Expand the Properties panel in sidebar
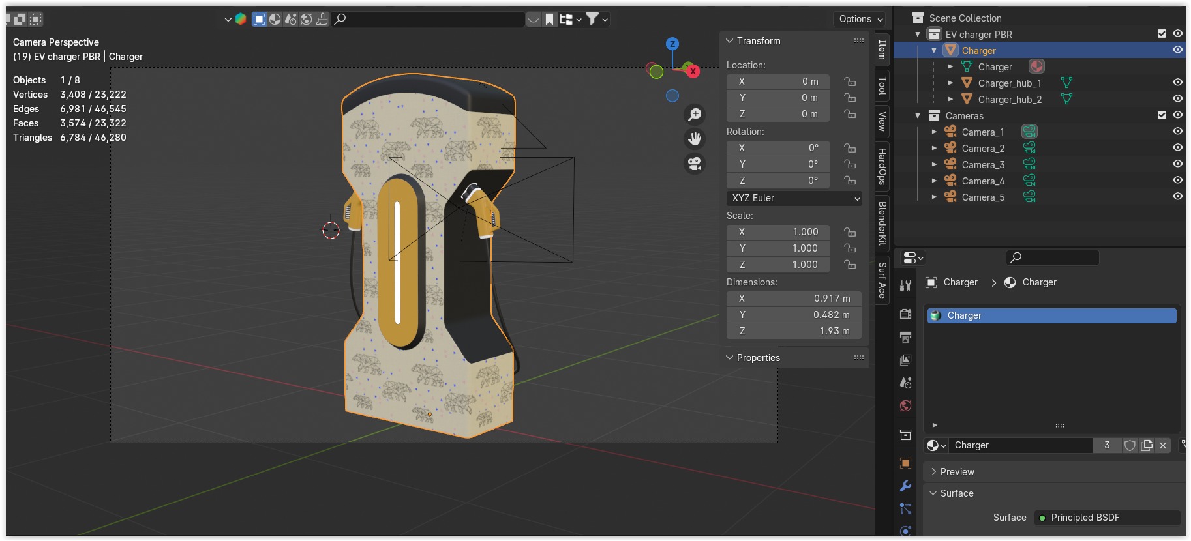The height and width of the screenshot is (541, 1191). (730, 358)
